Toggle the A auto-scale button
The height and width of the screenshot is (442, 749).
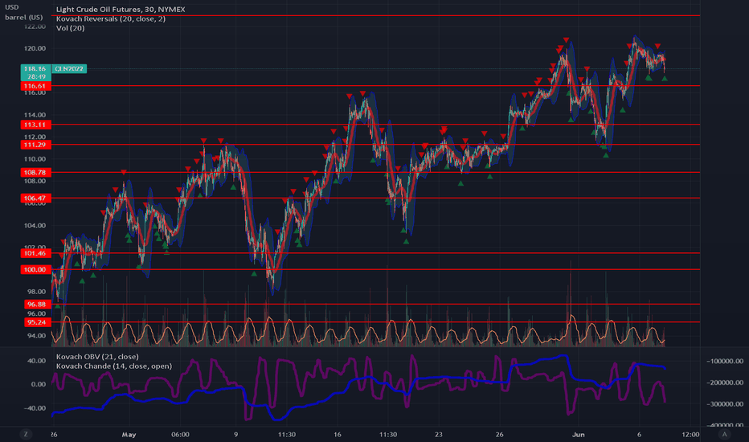pos(725,434)
